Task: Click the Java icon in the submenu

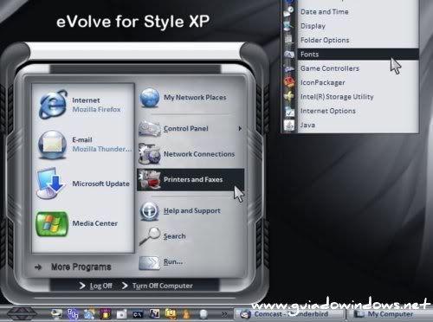Action: click(x=289, y=126)
